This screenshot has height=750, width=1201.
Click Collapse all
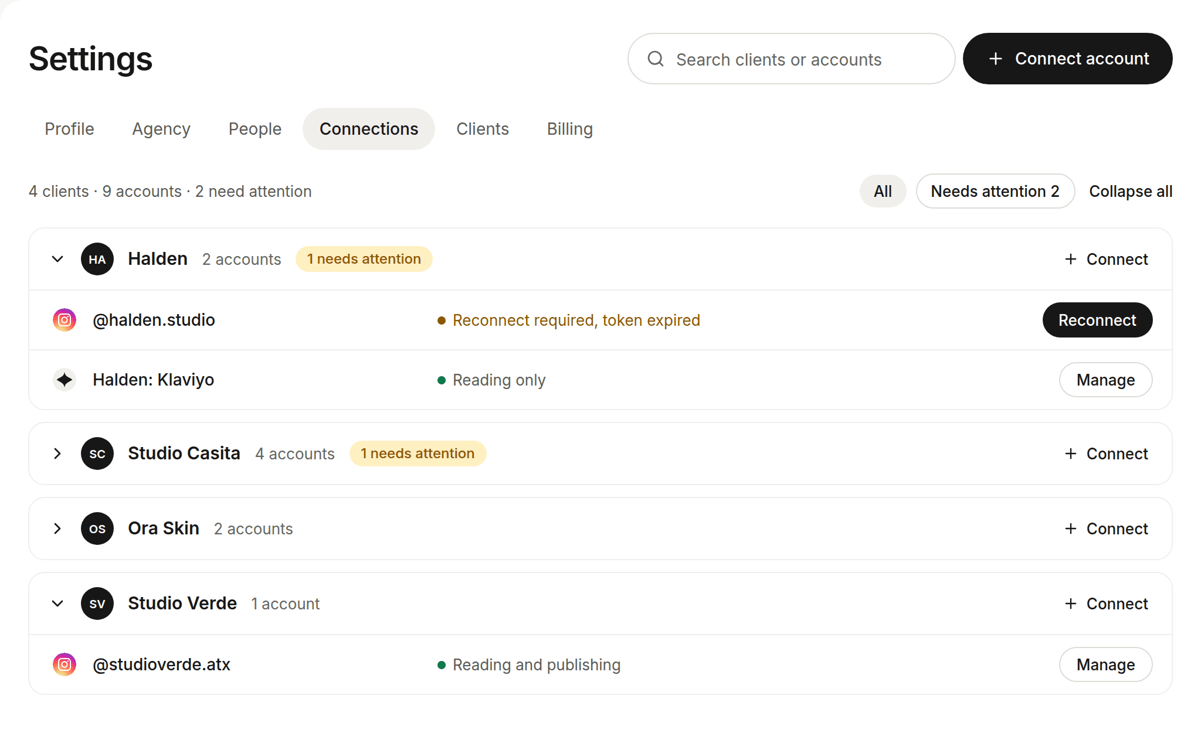[x=1131, y=191]
